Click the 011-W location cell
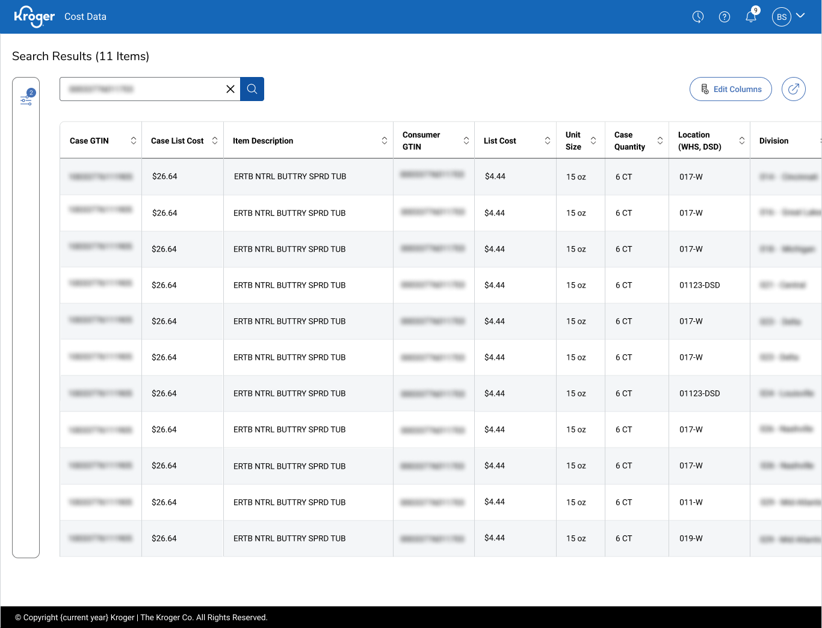 coord(691,502)
